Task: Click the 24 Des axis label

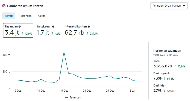Action: tap(87, 91)
